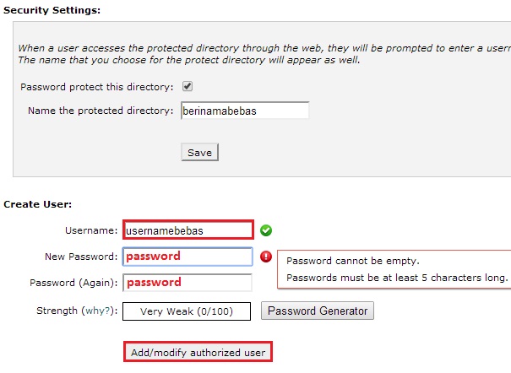Click the "Username:" field label
This screenshot has width=511, height=373.
point(90,230)
